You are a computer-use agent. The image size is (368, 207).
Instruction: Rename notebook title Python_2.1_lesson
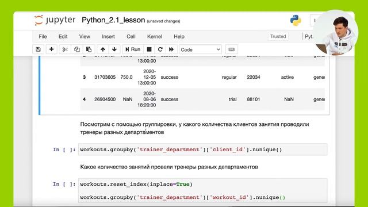113,20
